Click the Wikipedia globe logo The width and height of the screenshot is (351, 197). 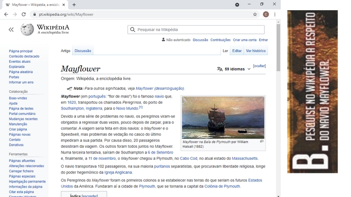(x=27, y=29)
